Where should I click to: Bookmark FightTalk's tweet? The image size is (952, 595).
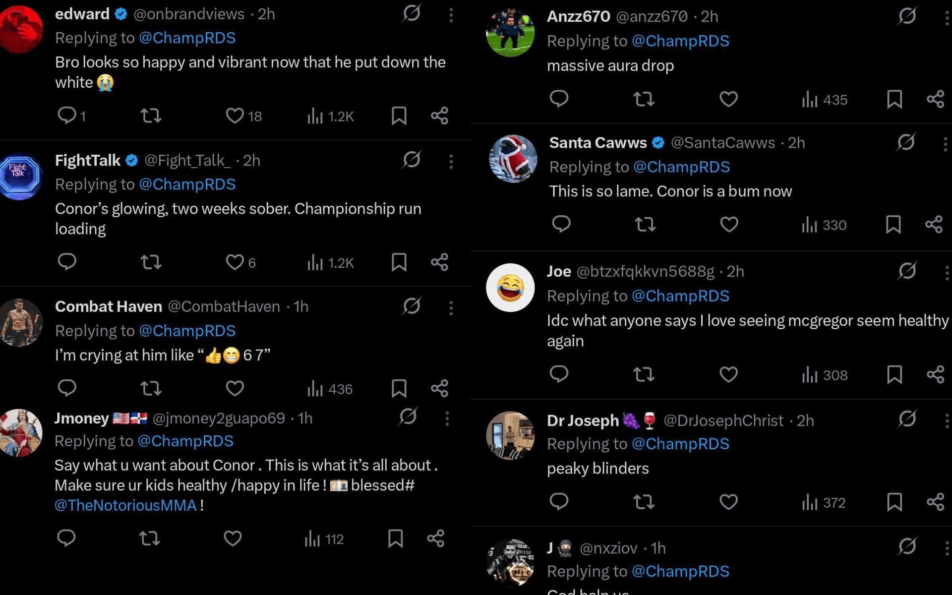pos(399,262)
